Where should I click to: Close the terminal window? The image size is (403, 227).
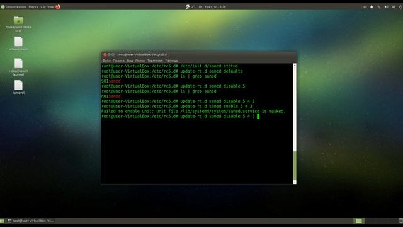pyautogui.click(x=105, y=55)
